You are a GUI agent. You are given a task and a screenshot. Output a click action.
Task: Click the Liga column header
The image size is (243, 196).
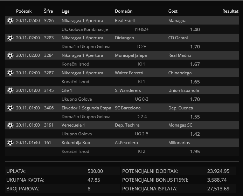[x=65, y=11]
